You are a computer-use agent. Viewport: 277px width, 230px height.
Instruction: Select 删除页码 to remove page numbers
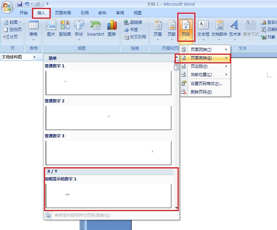tap(199, 91)
